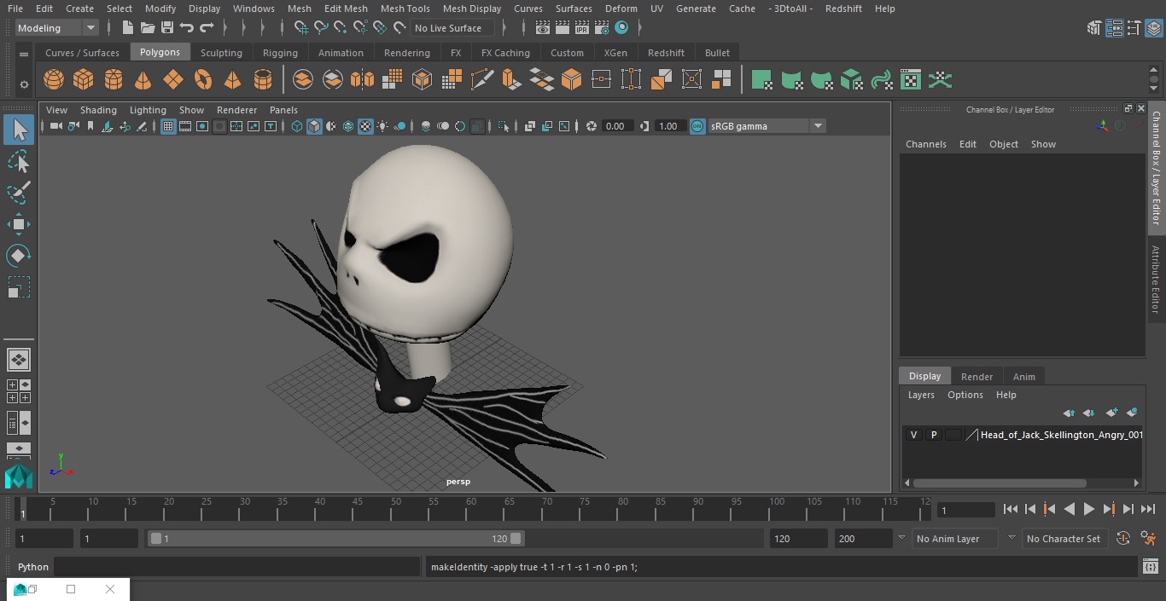Undo the last action arrow
The image size is (1166, 601).
pos(187,28)
